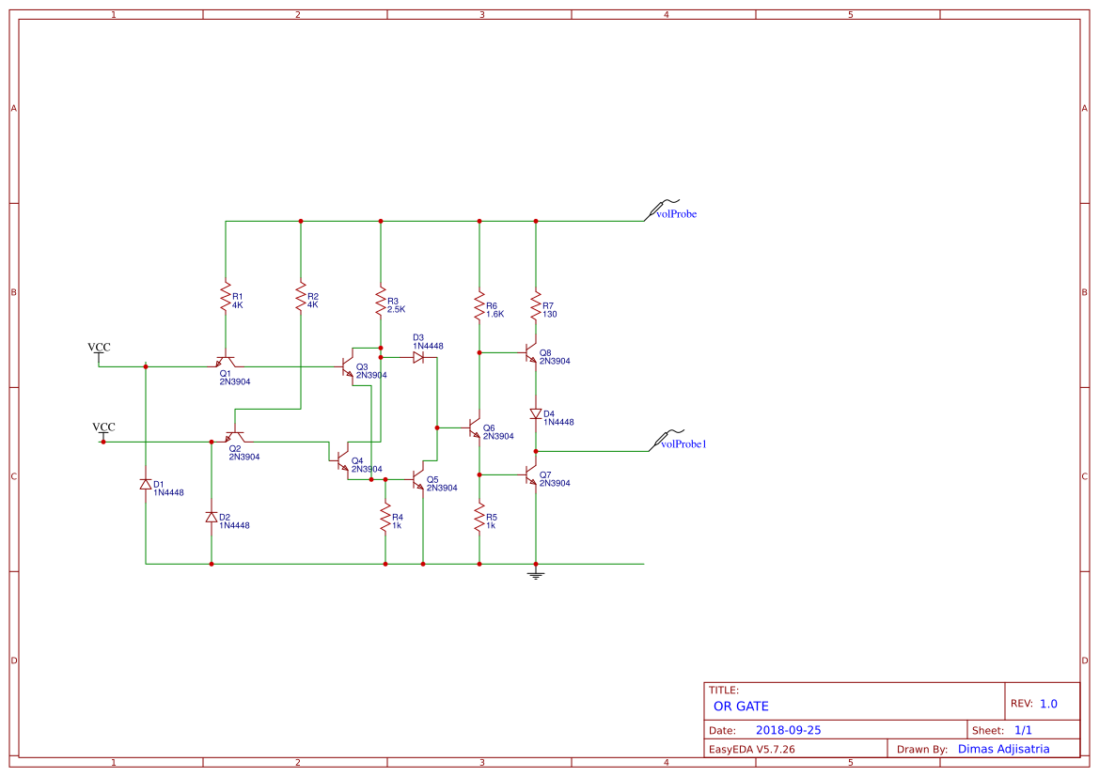Click the 'TITLE:' field label
The height and width of the screenshot is (777, 1099).
tap(723, 691)
